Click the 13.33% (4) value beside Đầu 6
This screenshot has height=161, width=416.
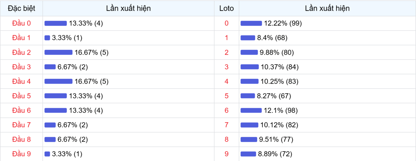[x=86, y=111]
